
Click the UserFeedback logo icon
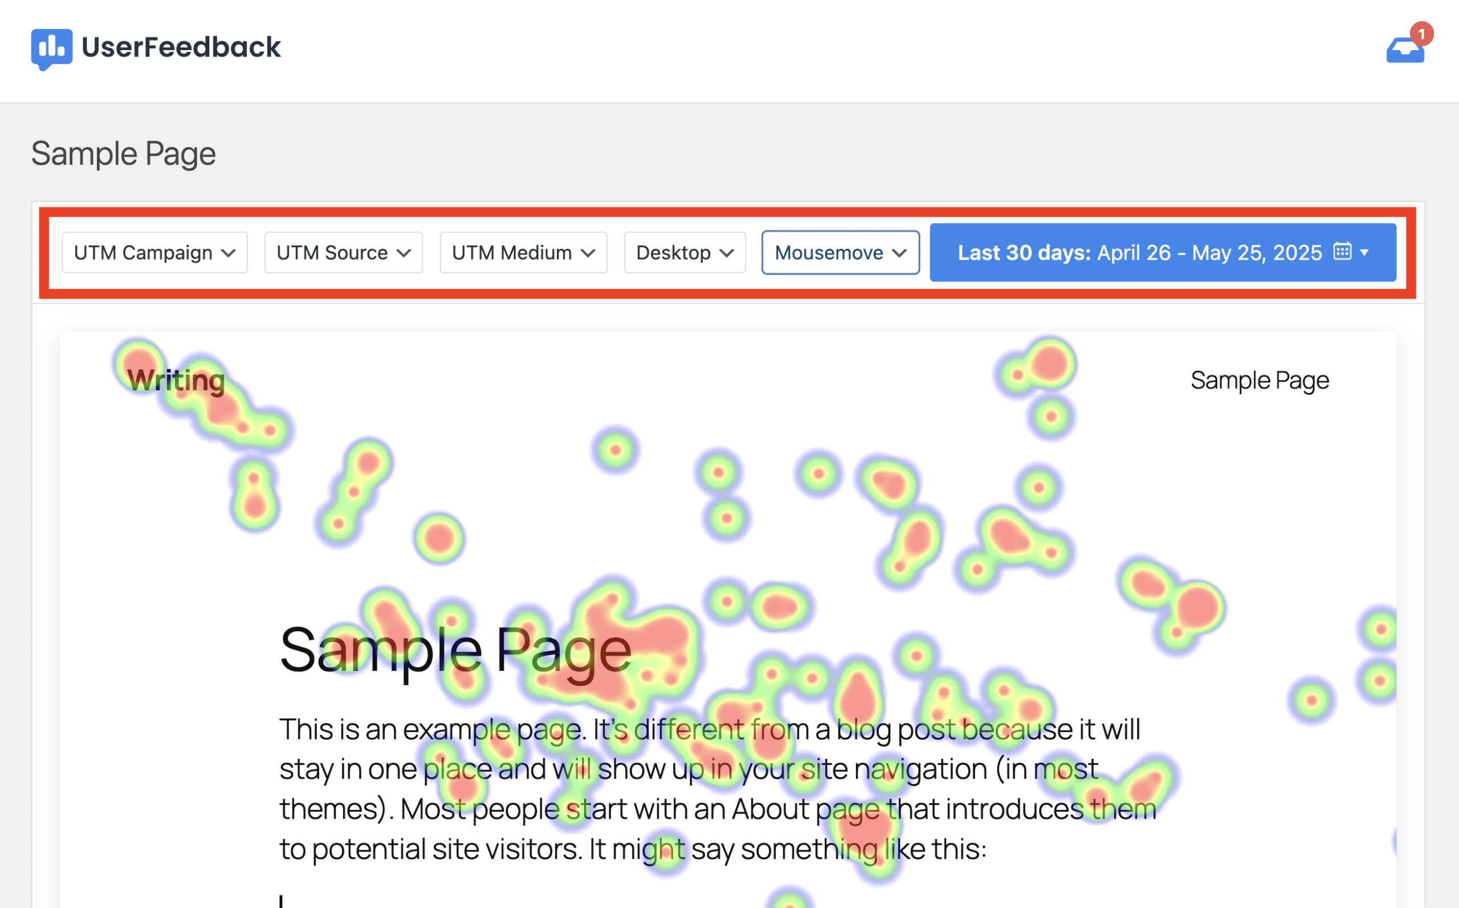52,48
